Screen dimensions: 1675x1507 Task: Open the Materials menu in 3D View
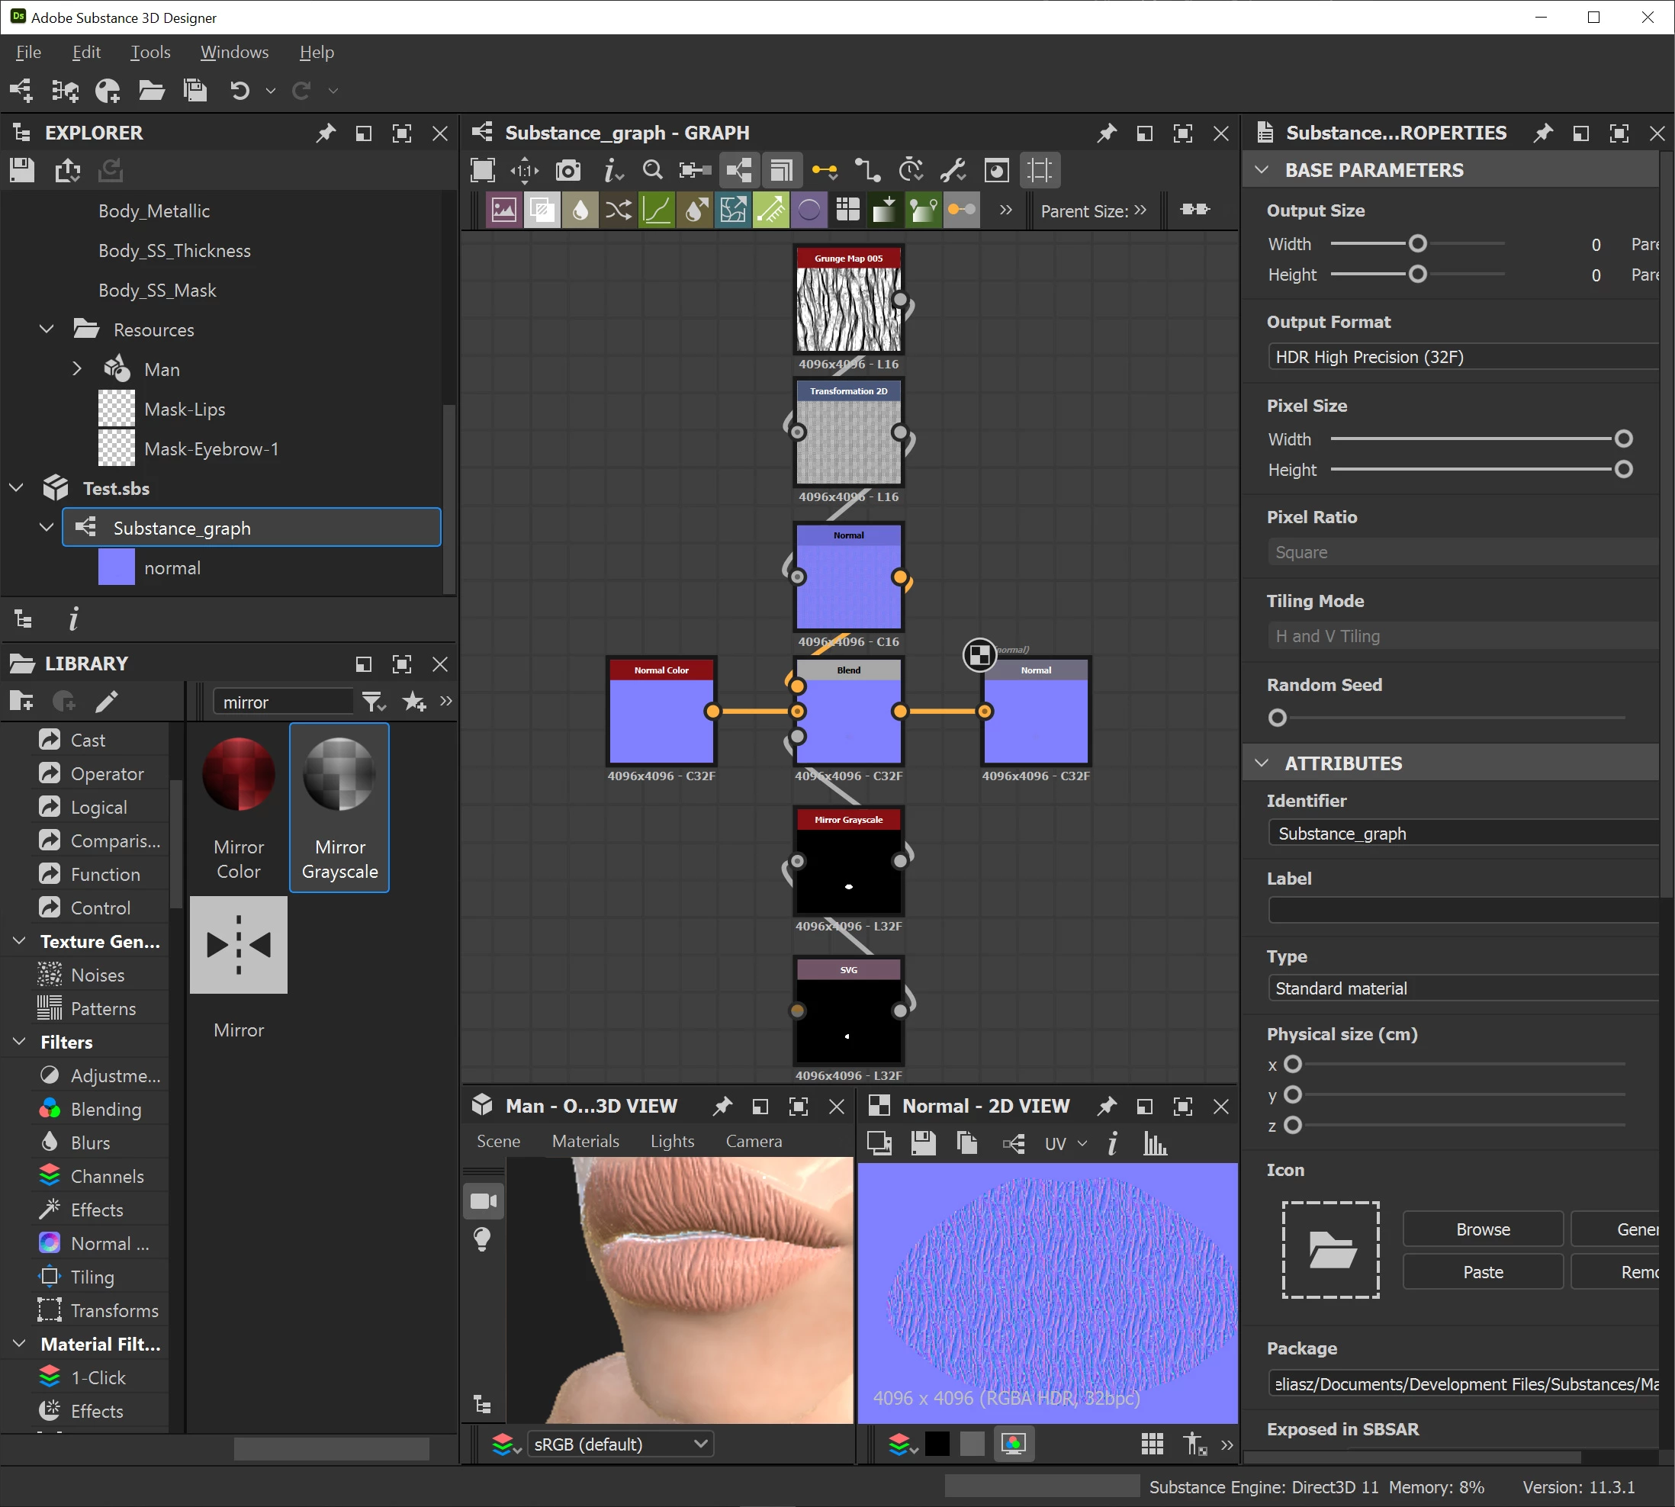tap(585, 1141)
